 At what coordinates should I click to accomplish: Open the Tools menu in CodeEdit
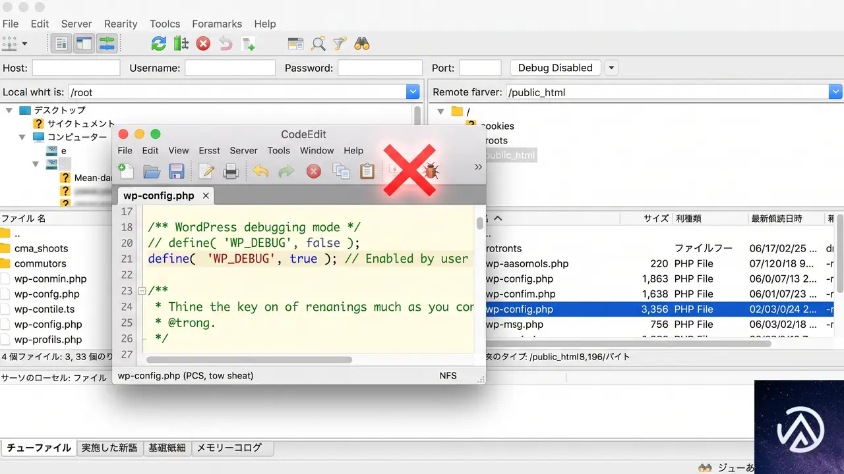(279, 150)
